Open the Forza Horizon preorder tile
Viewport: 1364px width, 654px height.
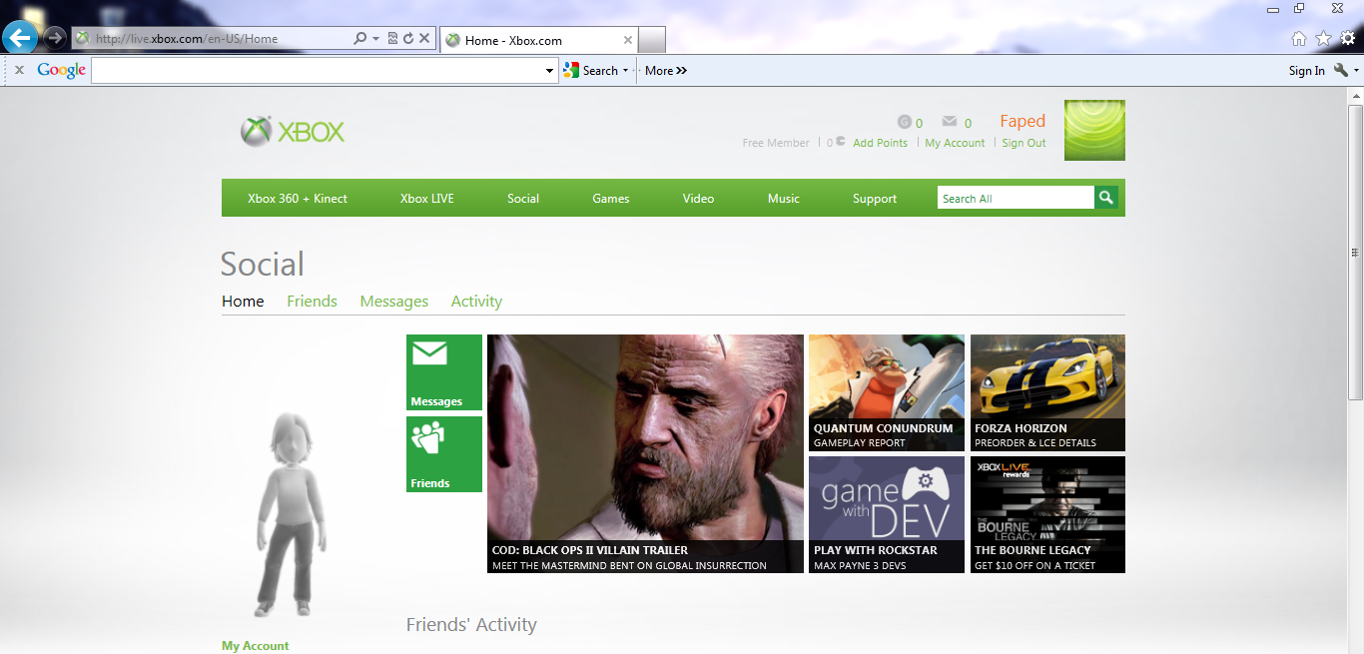[1047, 392]
